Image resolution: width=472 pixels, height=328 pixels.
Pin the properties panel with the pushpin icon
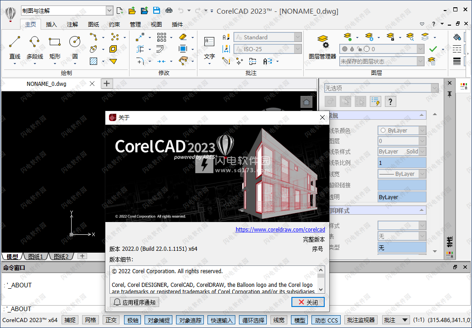449,95
